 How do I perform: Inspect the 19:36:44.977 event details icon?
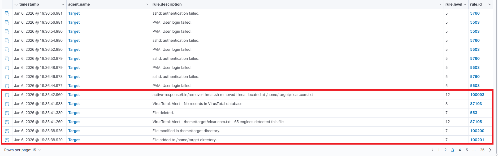point(7,86)
